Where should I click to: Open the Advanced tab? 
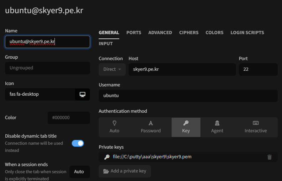coord(160,32)
